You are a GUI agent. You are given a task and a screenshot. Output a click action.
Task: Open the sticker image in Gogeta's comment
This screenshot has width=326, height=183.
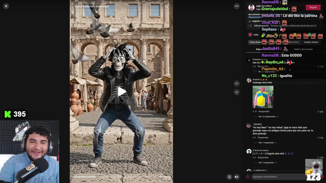click(x=263, y=97)
